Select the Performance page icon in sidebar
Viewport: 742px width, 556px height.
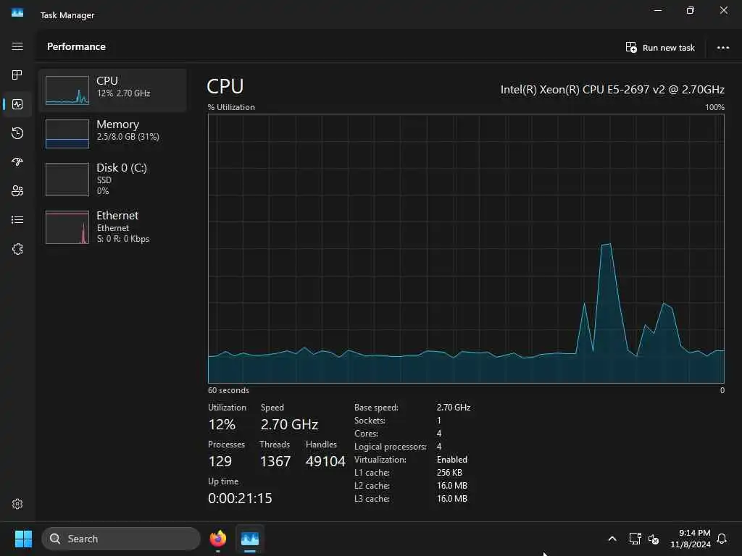point(17,104)
